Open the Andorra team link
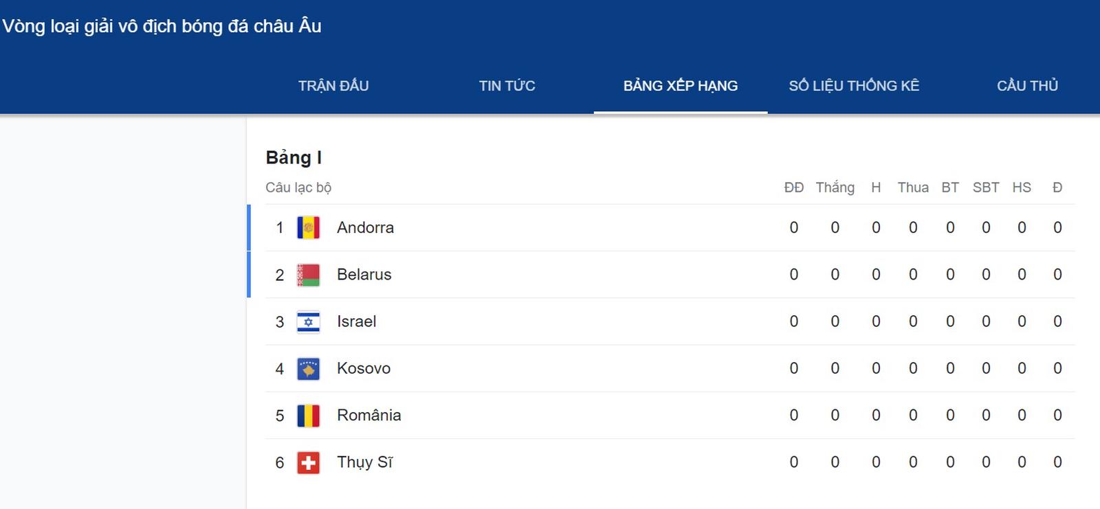The image size is (1100, 509). [x=365, y=227]
